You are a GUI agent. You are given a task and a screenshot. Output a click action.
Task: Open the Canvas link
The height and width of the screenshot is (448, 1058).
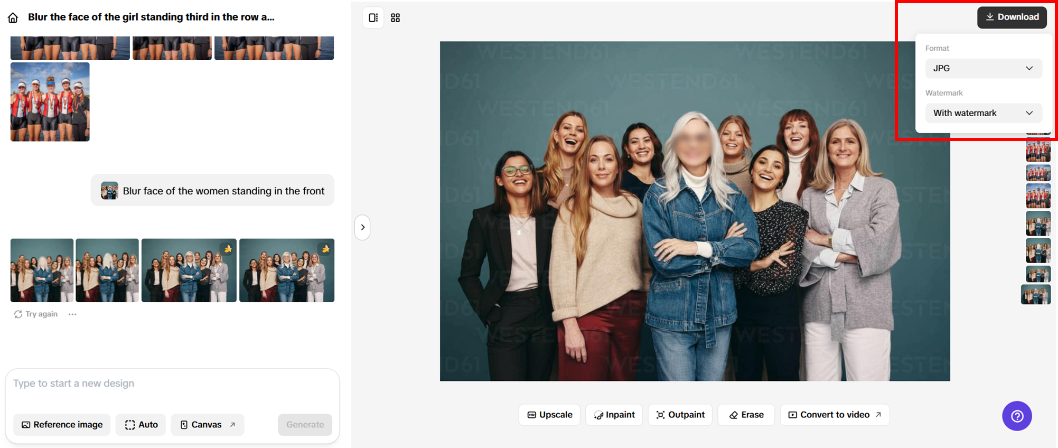(x=207, y=425)
